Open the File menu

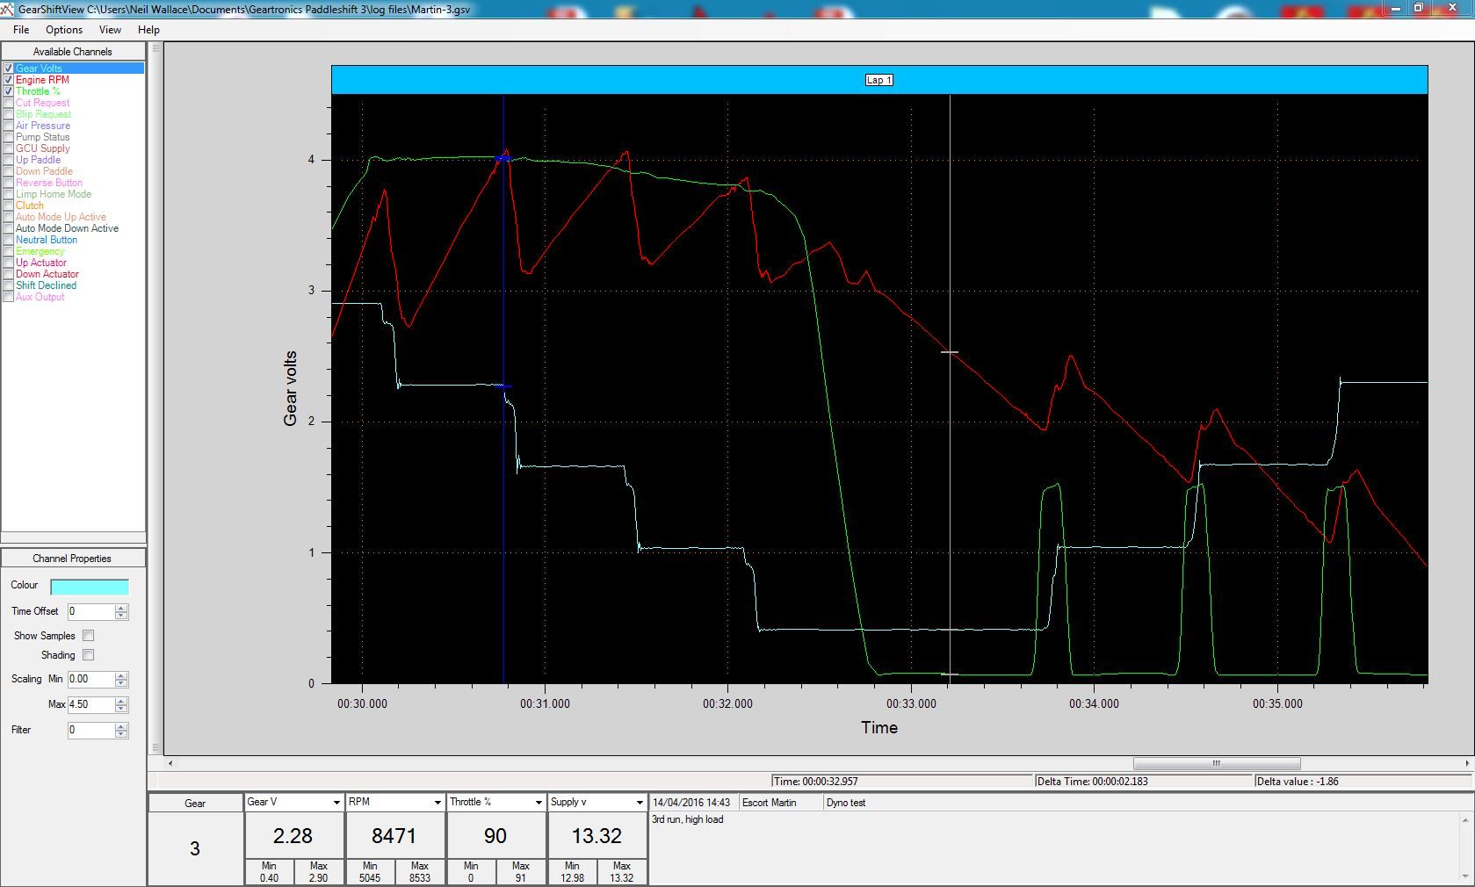pos(21,30)
